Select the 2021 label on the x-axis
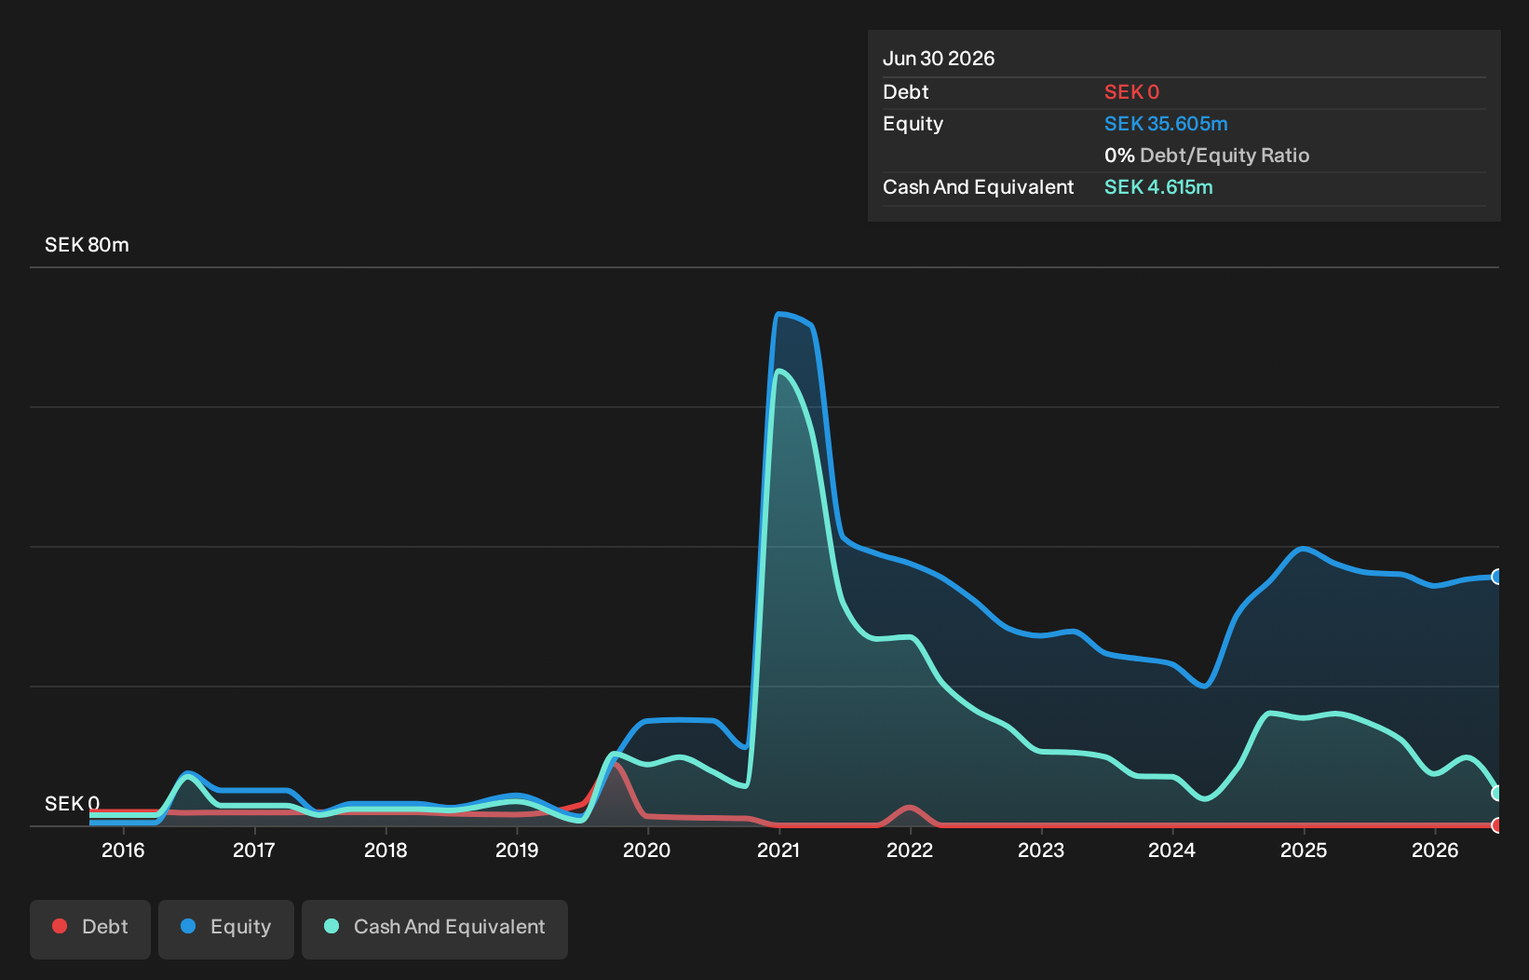Viewport: 1529px width, 980px height. (778, 851)
